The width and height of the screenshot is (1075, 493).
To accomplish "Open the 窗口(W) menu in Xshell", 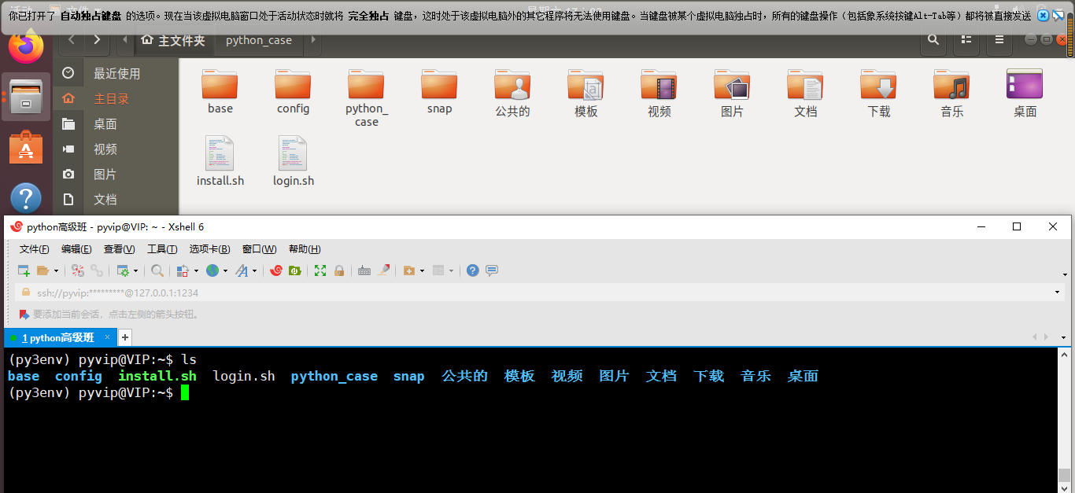I will click(260, 249).
